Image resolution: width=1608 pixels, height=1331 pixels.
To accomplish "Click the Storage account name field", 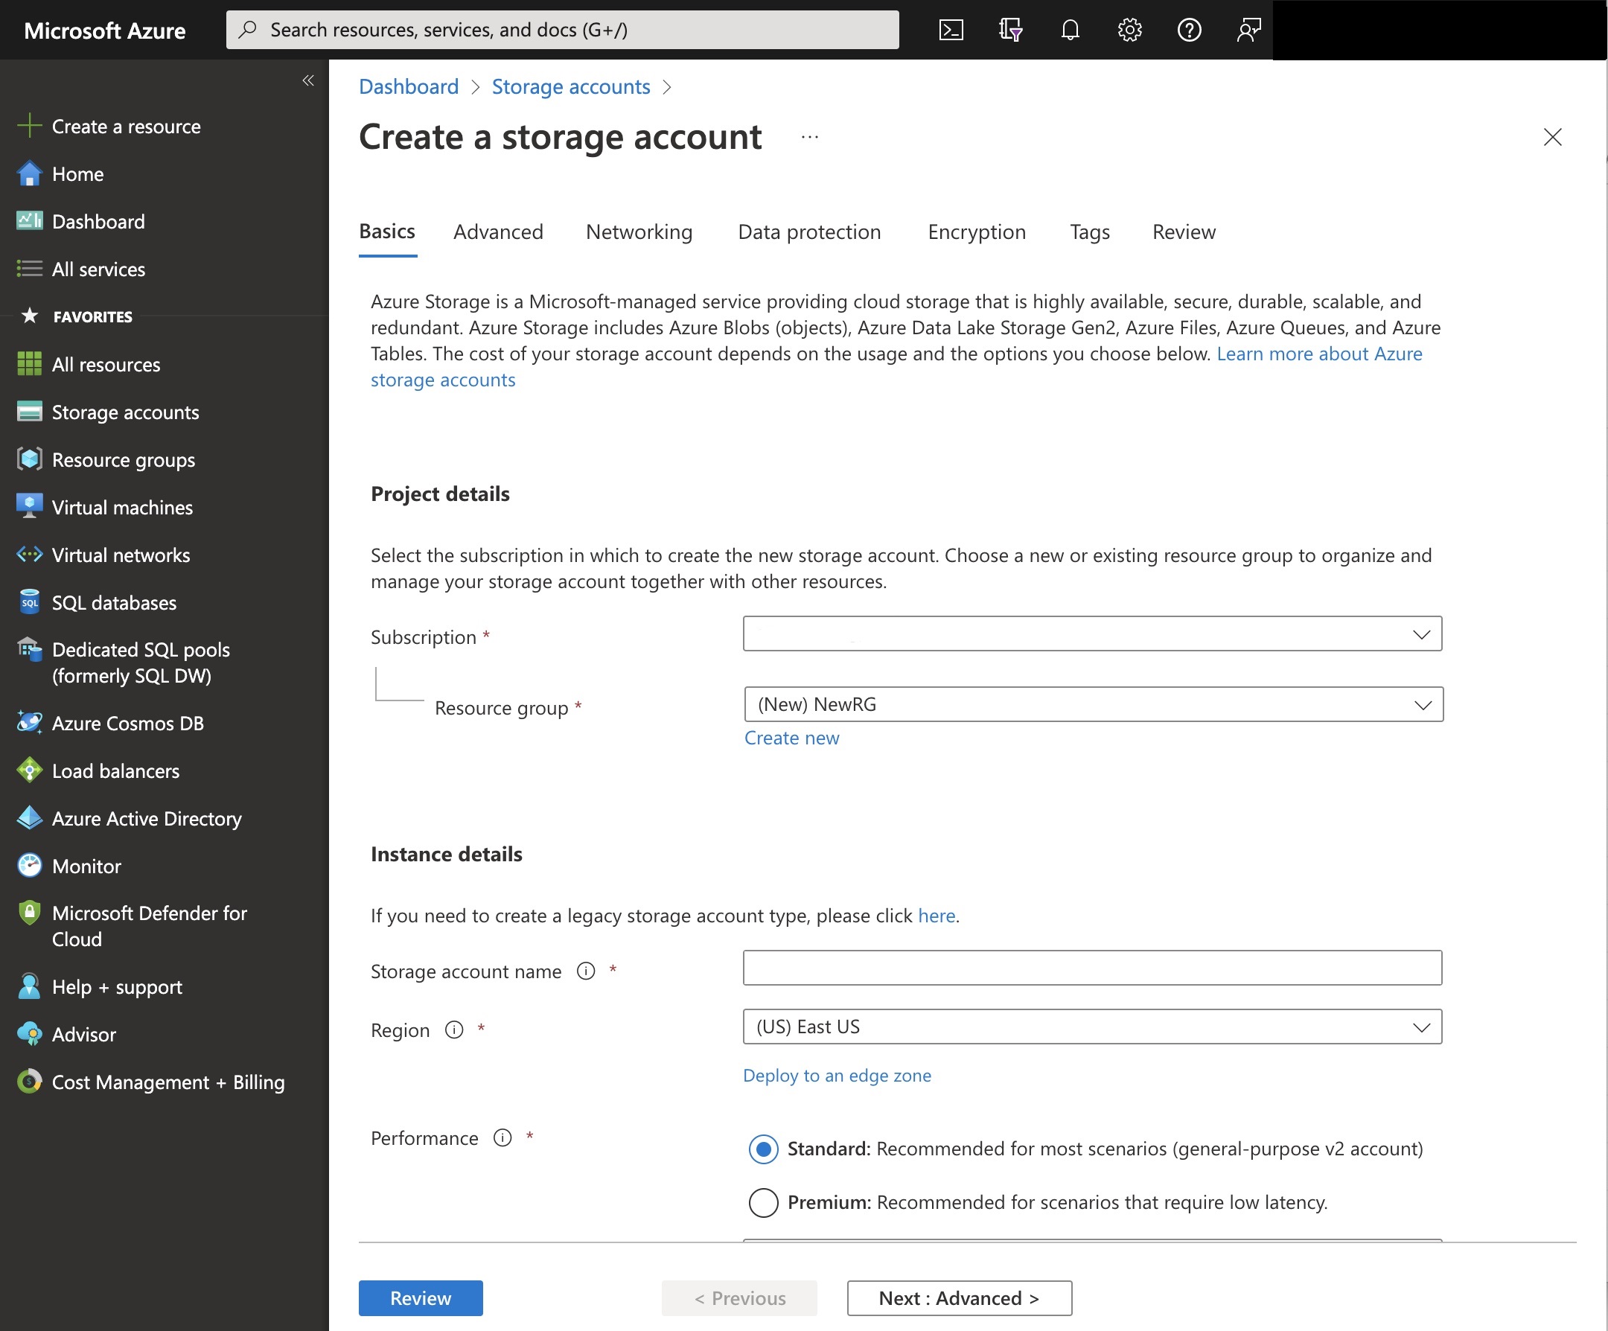I will (x=1092, y=968).
